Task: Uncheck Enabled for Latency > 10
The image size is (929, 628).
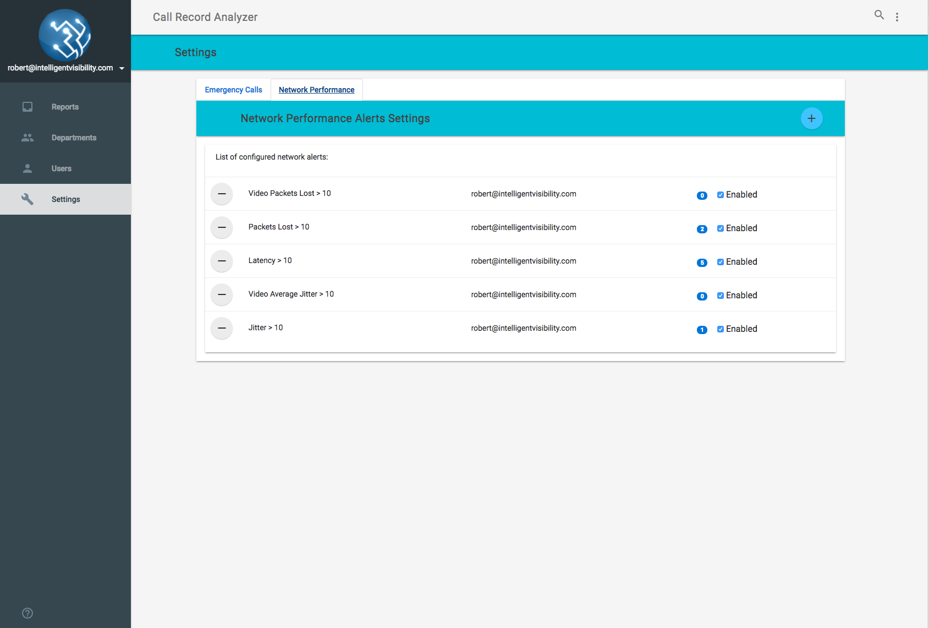Action: pyautogui.click(x=721, y=262)
